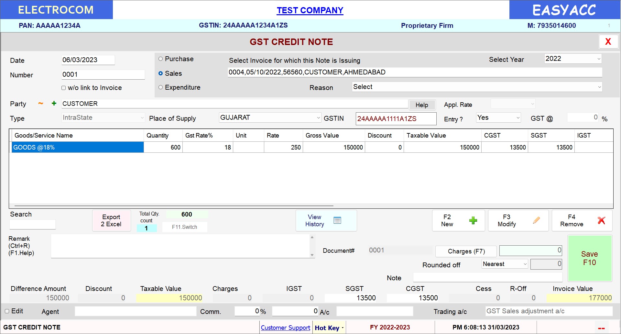Click the orange tilde icon beside Party

point(40,104)
